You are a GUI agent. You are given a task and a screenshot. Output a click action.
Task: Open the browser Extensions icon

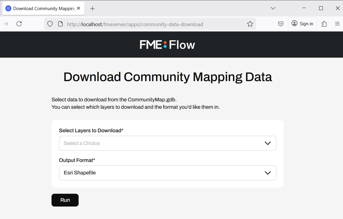[324, 24]
